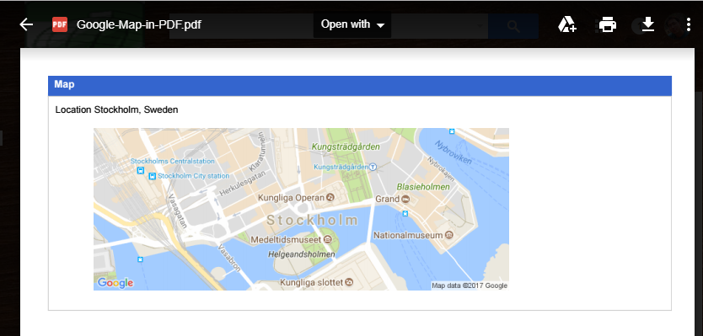The height and width of the screenshot is (336, 703).
Task: Download the PDF file
Action: tap(648, 24)
